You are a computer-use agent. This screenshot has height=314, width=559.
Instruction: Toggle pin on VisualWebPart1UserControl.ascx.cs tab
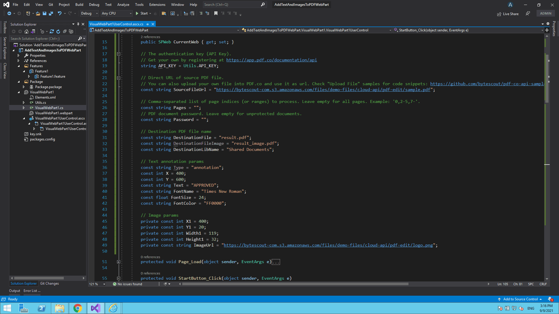148,24
